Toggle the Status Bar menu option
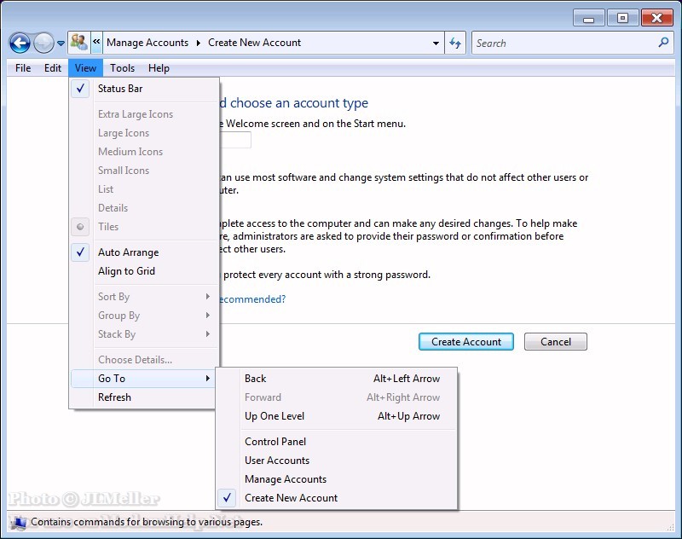The image size is (682, 539). coord(120,89)
